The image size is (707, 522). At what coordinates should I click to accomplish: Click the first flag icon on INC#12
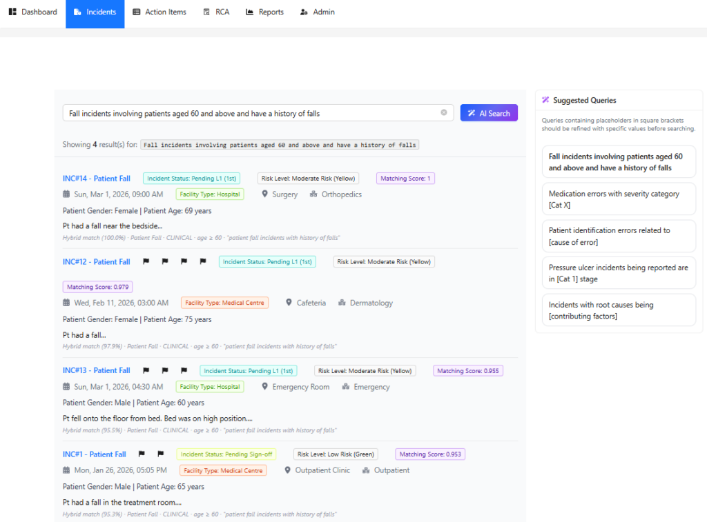pyautogui.click(x=146, y=261)
